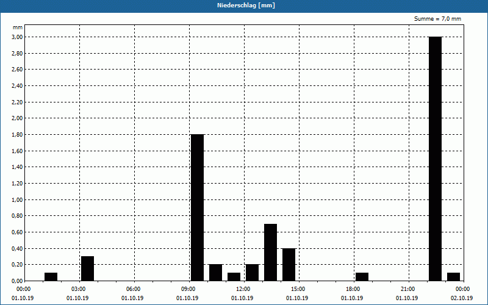The image size is (488, 305).
Task: Click the 1,20 y-axis value
Action: (17, 184)
